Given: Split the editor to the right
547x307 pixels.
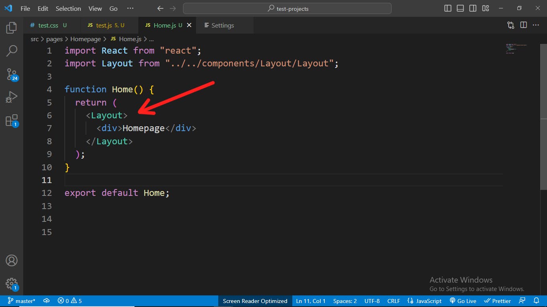Looking at the screenshot, I should [x=523, y=25].
